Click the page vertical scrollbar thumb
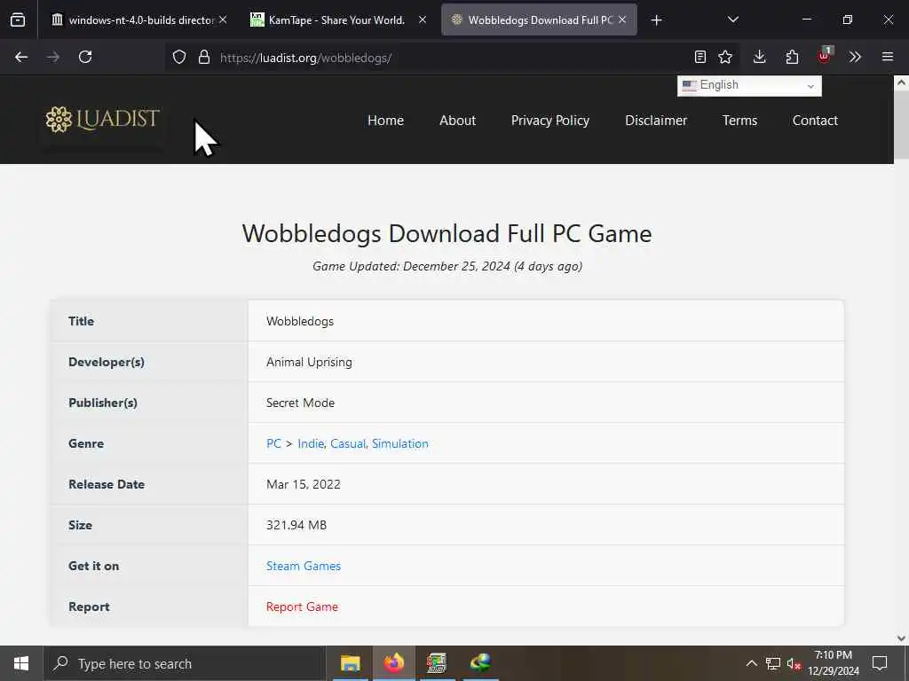This screenshot has height=681, width=909. click(901, 126)
